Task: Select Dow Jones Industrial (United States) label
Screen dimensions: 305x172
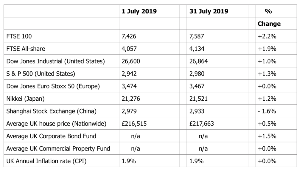Action: pos(56,61)
